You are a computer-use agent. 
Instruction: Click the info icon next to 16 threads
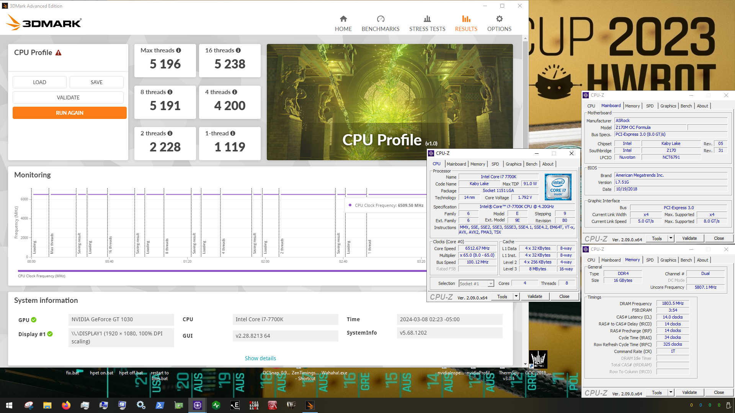tap(238, 50)
